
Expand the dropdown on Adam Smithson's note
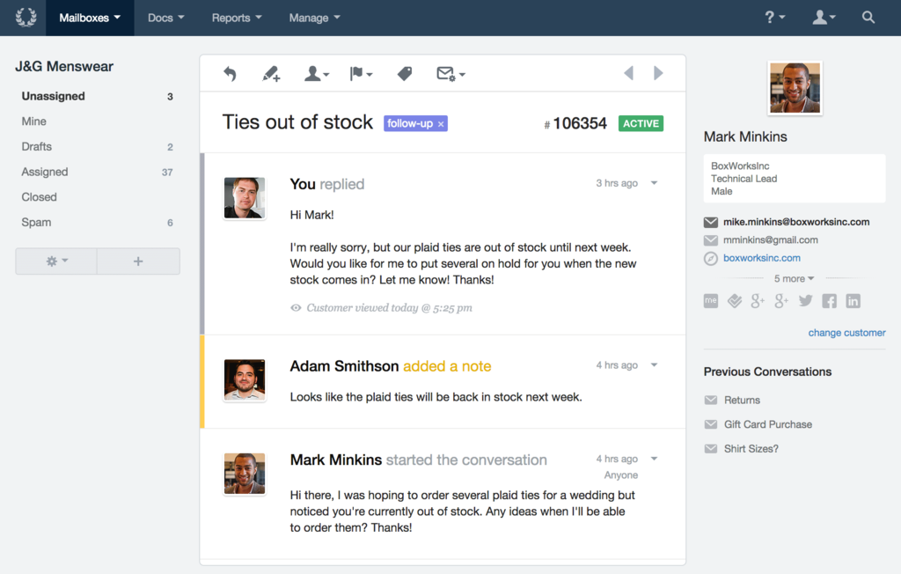coord(655,364)
